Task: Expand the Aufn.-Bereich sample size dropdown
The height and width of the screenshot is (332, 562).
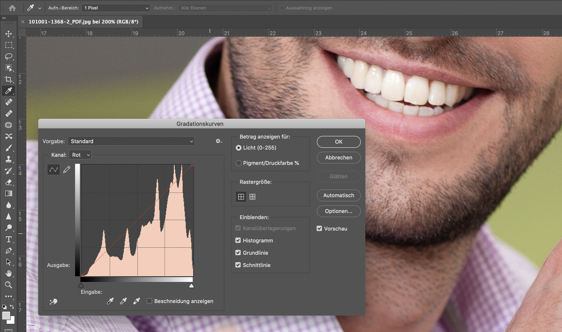Action: 115,8
